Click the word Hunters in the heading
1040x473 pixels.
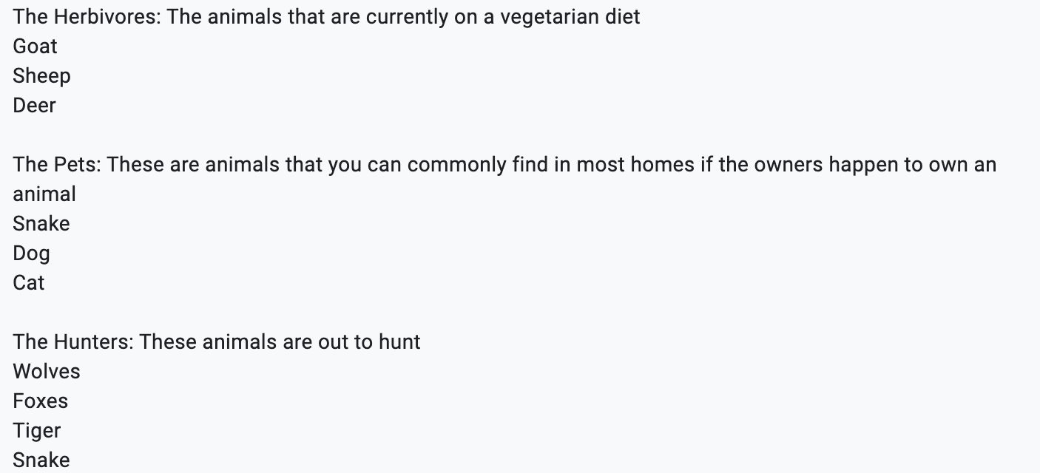pyautogui.click(x=92, y=342)
